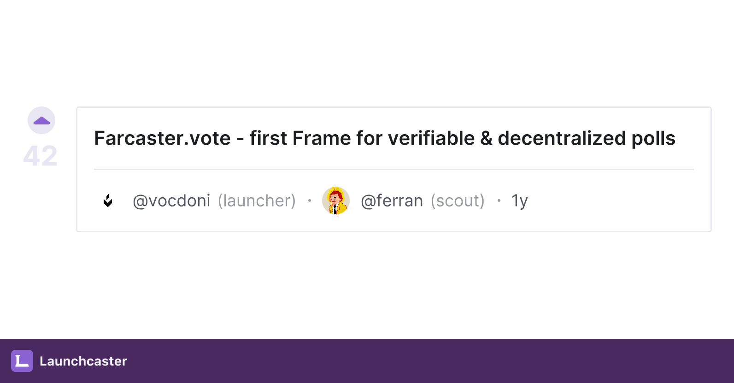Open the @ferran scout link
This screenshot has width=734, height=383.
coord(392,201)
